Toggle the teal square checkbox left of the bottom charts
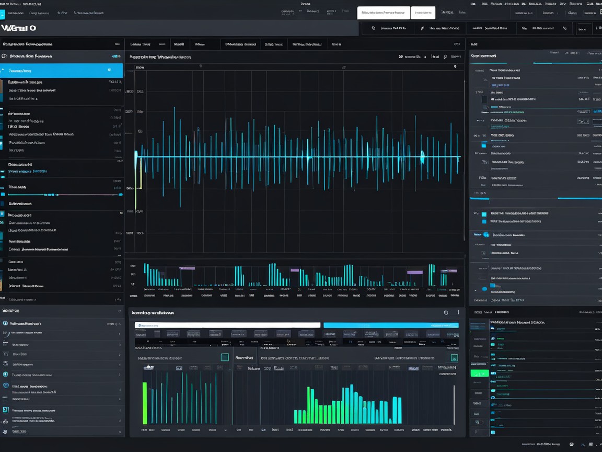The width and height of the screenshot is (602, 452). pyautogui.click(x=225, y=357)
